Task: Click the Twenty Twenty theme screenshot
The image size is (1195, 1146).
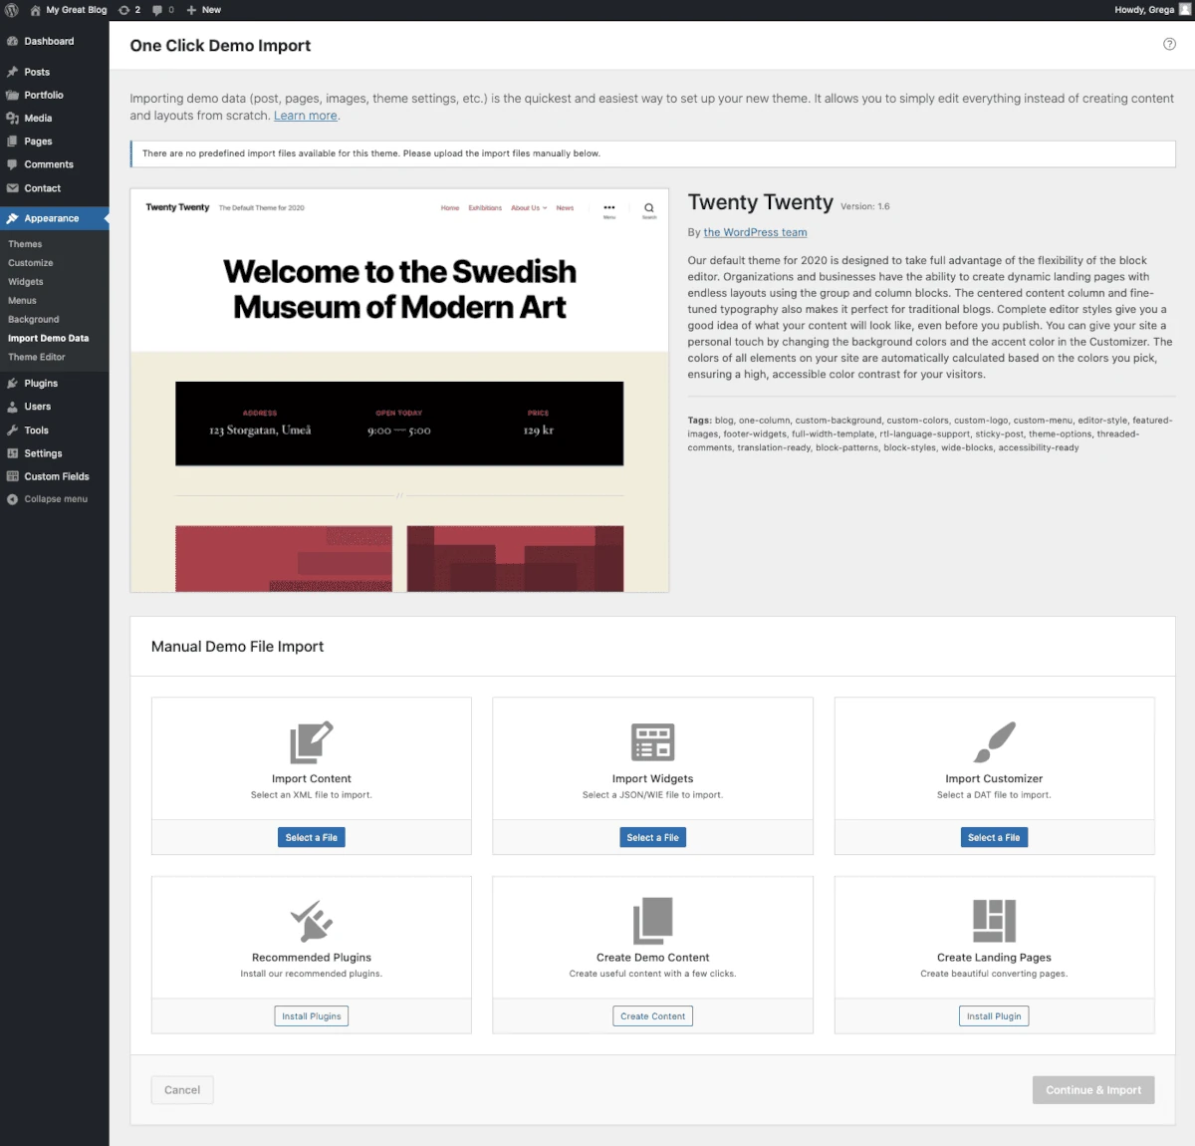Action: point(399,391)
